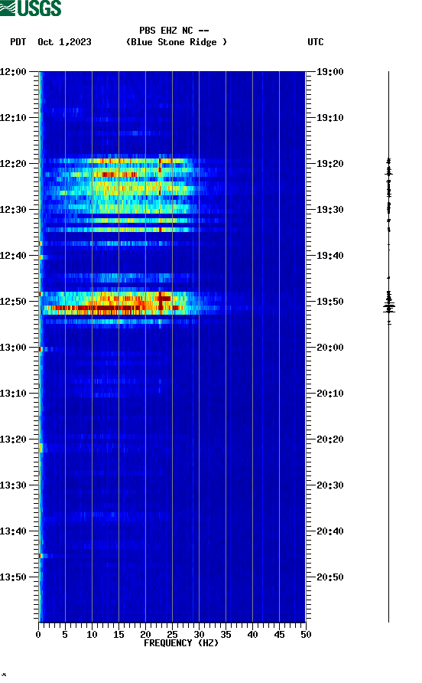This screenshot has height=683, width=422.
Task: Click the 13:50 PDT time label
Action: (x=13, y=577)
